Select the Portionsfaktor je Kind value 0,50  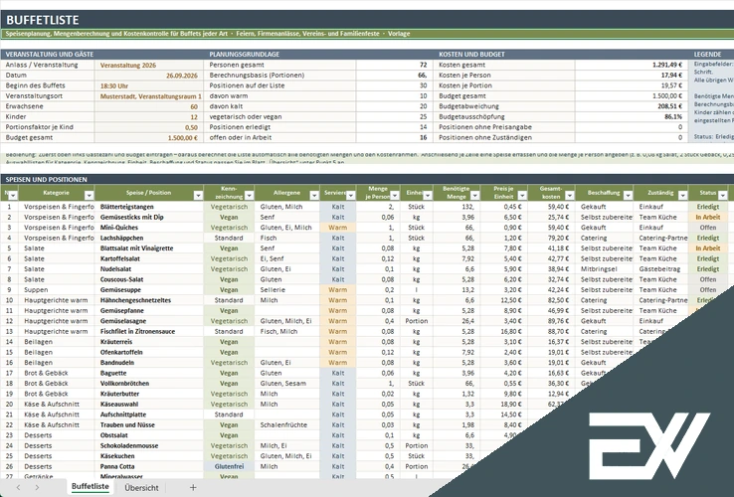coord(149,127)
